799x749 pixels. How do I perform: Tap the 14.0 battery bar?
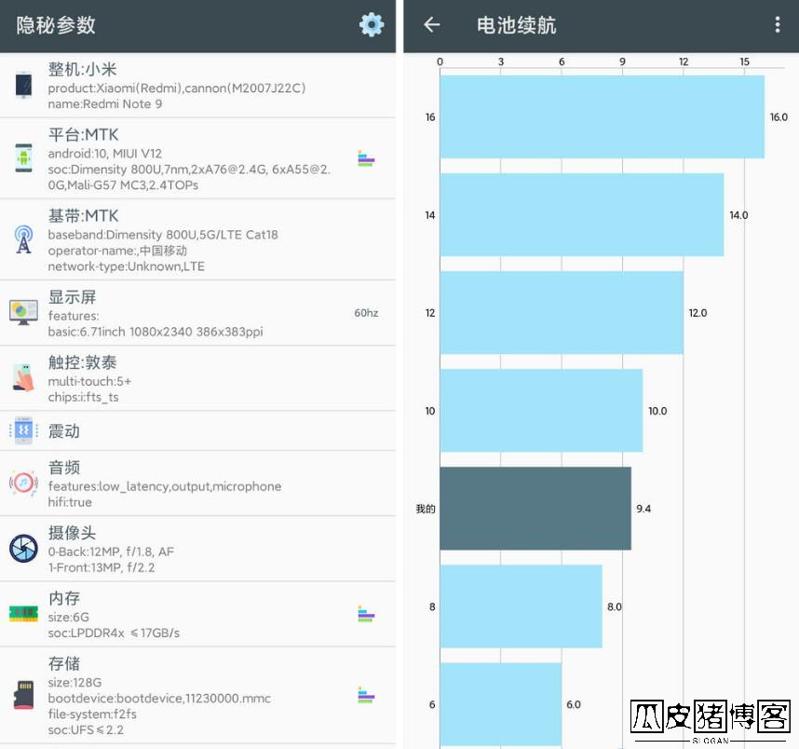[x=582, y=214]
